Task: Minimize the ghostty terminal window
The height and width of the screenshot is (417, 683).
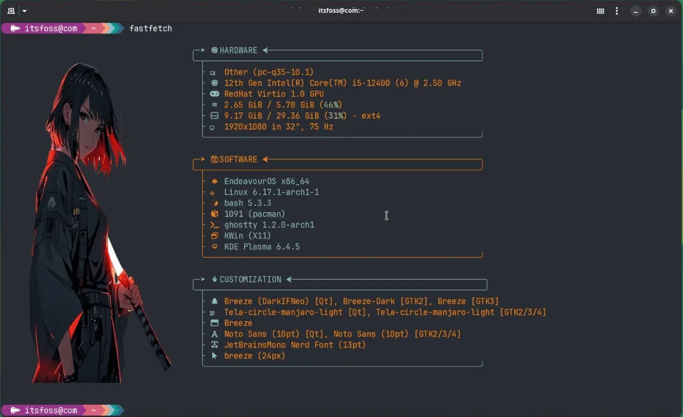Action: (636, 11)
